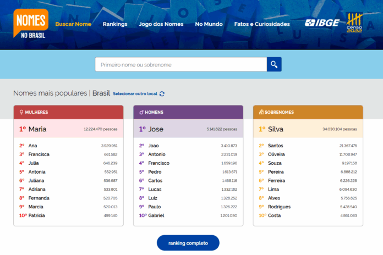Choose Francisca in the Mulheres list

point(39,154)
